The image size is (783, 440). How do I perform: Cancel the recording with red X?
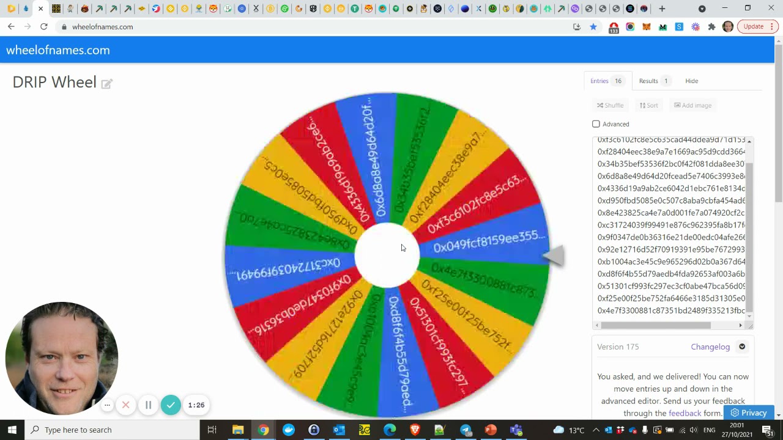(125, 405)
